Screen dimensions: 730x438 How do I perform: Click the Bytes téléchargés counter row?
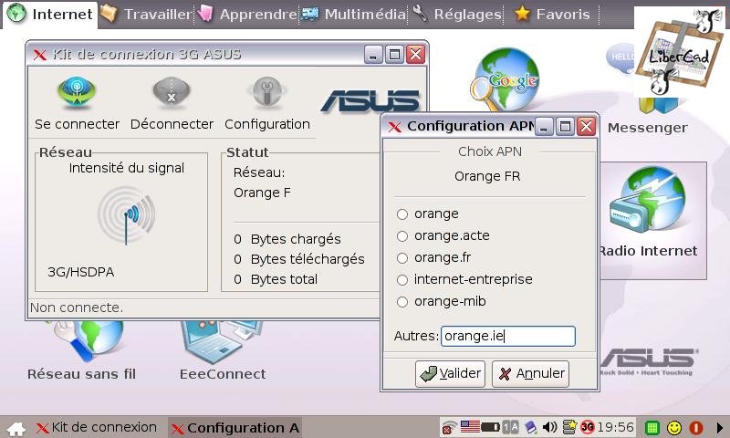coord(299,259)
